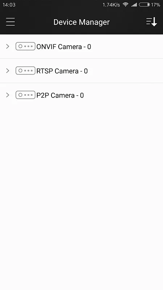This screenshot has height=290, width=163.
Task: Expand the ONVIF Camera group chevron
Action: coord(8,46)
